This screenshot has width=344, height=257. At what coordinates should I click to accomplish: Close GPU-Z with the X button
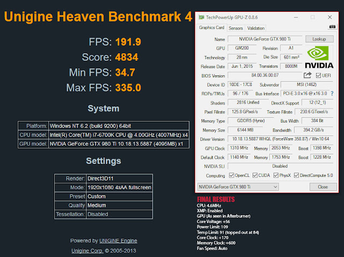(329, 17)
